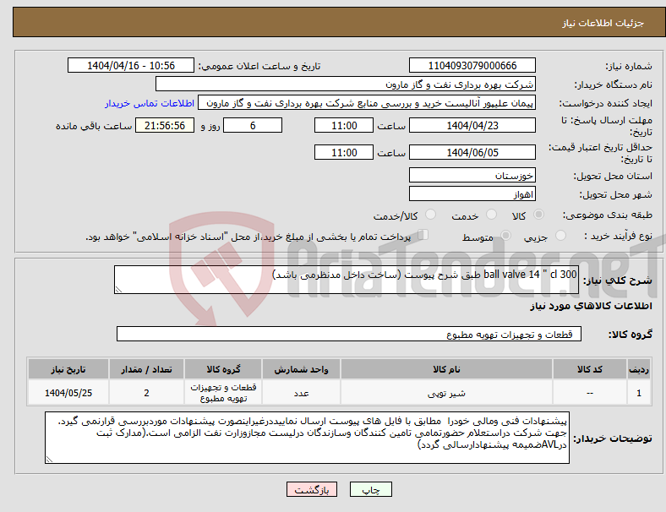This screenshot has height=512, width=666.
Task: Select the متوسط purchase type radio
Action: click(x=506, y=235)
